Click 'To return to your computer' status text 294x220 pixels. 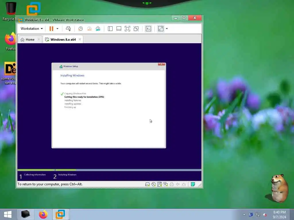pyautogui.click(x=50, y=184)
